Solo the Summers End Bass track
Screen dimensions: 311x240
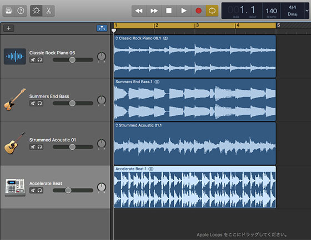[x=40, y=103]
